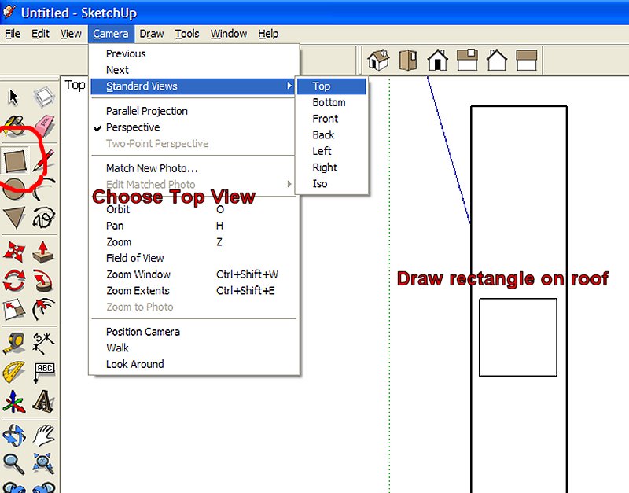Viewport: 629px width, 493px height.
Task: Choose Top in Standard Views submenu
Action: pyautogui.click(x=331, y=86)
